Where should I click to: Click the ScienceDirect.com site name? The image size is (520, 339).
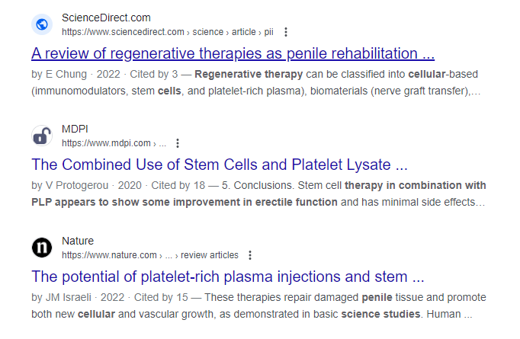[x=106, y=18]
